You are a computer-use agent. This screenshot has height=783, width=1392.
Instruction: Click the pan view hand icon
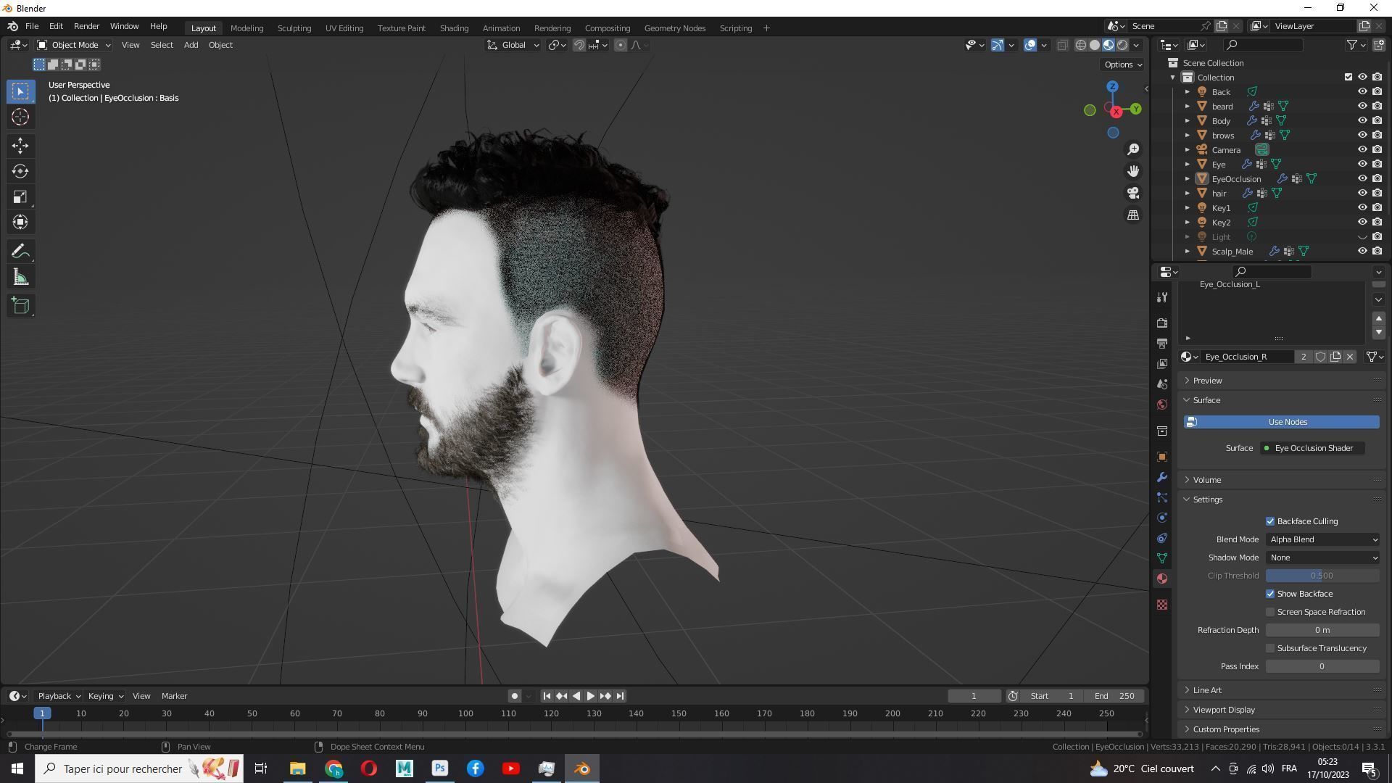pos(1133,171)
